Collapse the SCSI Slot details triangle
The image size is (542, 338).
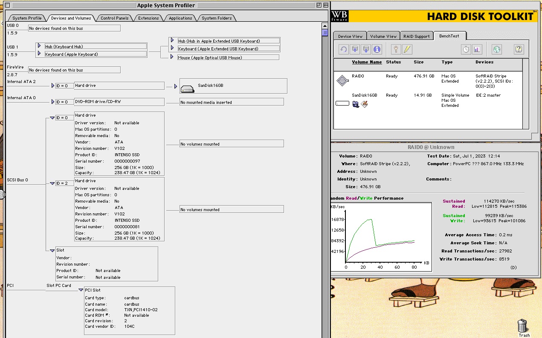click(52, 250)
